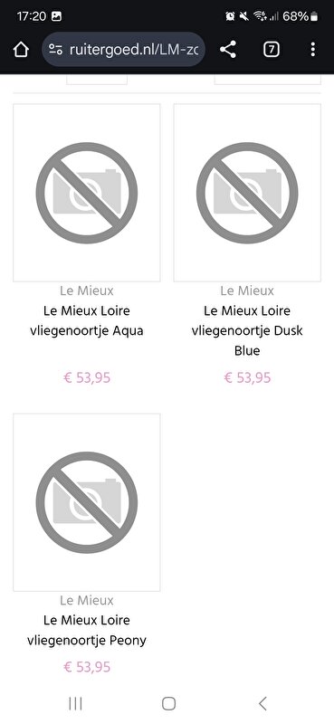Open Le Mieux Loire vliegenoortje Peony link
The image size is (334, 724).
coord(87,630)
